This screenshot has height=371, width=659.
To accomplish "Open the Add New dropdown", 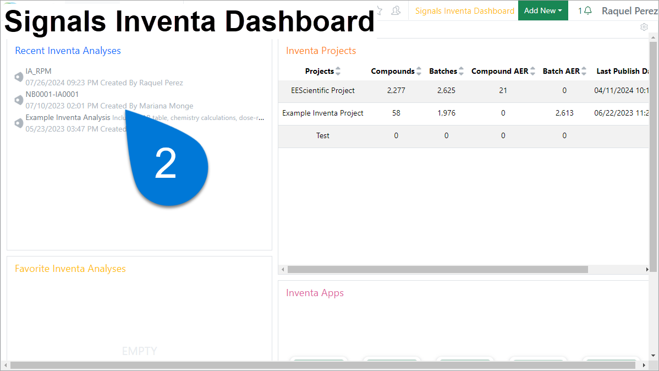I will tap(543, 10).
